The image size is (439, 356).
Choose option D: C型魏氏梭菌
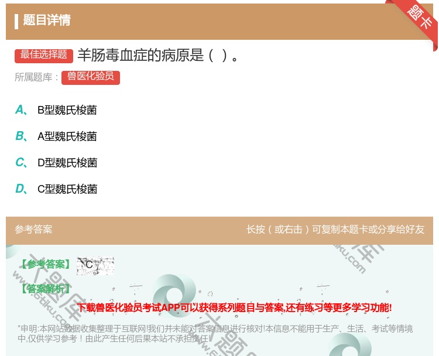(x=56, y=189)
